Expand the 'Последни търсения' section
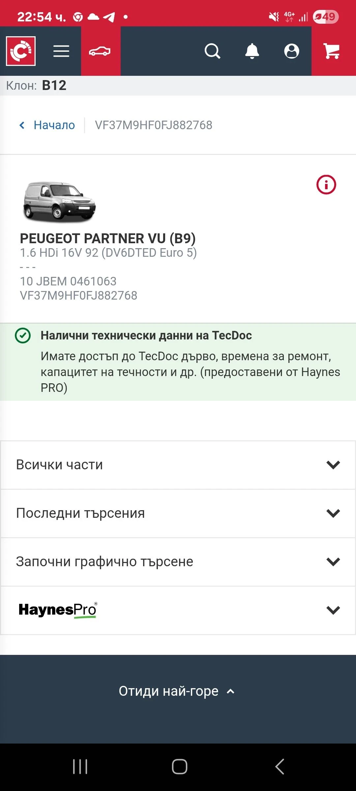This screenshot has height=791, width=356. click(178, 513)
